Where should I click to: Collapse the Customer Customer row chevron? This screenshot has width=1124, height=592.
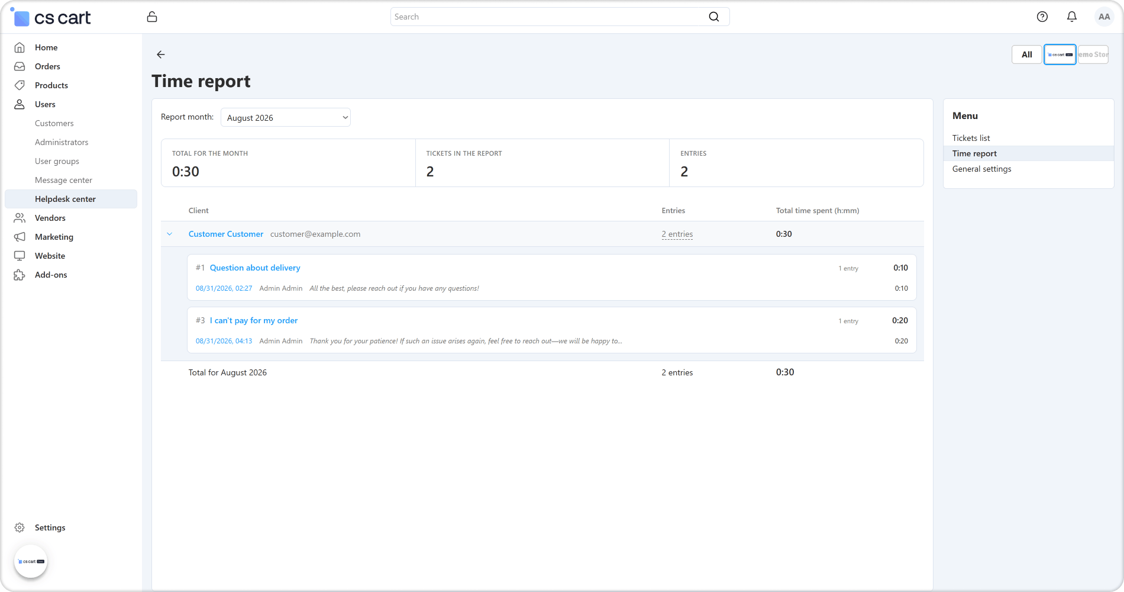pos(170,234)
